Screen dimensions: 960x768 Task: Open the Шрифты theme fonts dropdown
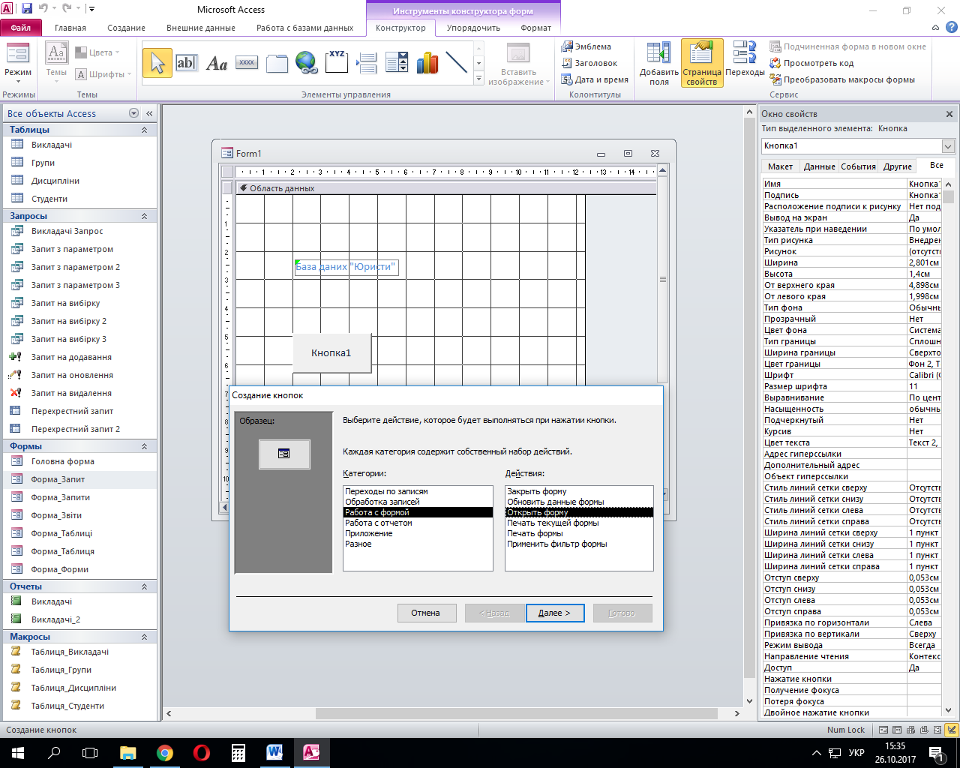coord(104,74)
